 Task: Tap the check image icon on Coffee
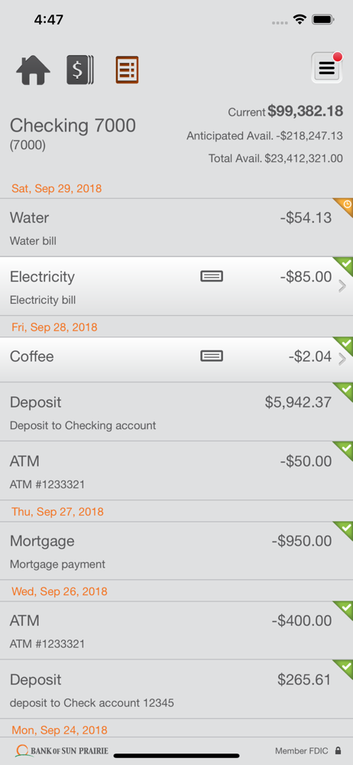tap(212, 356)
